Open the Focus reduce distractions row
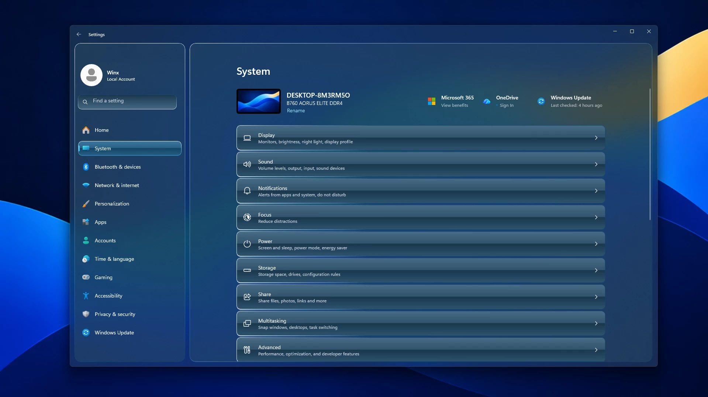The image size is (708, 397). [x=421, y=217]
